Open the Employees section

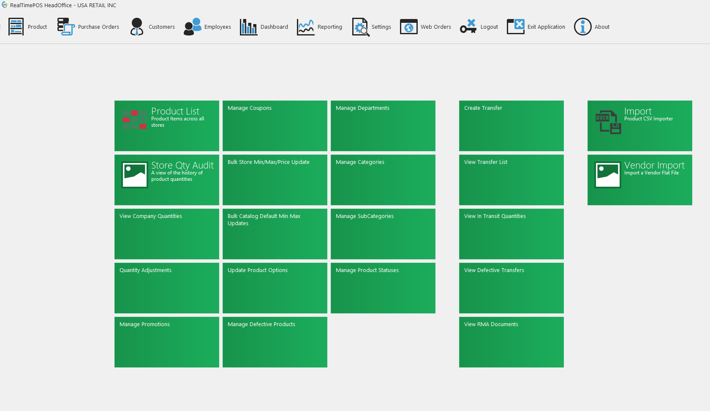(x=207, y=27)
